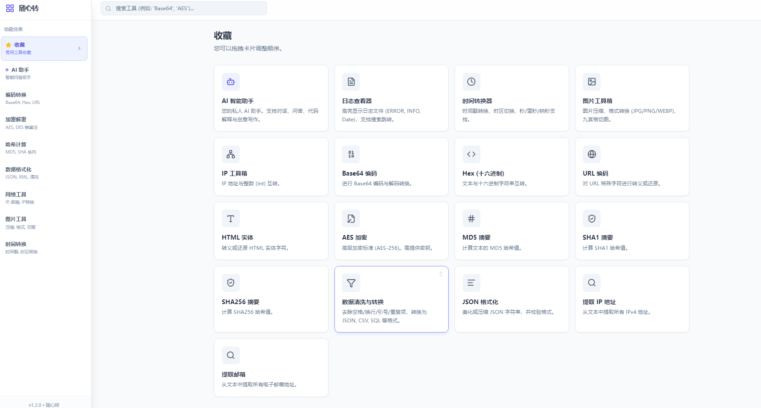Click the Base64 编码 binary icon
This screenshot has height=408, width=761.
[x=351, y=154]
